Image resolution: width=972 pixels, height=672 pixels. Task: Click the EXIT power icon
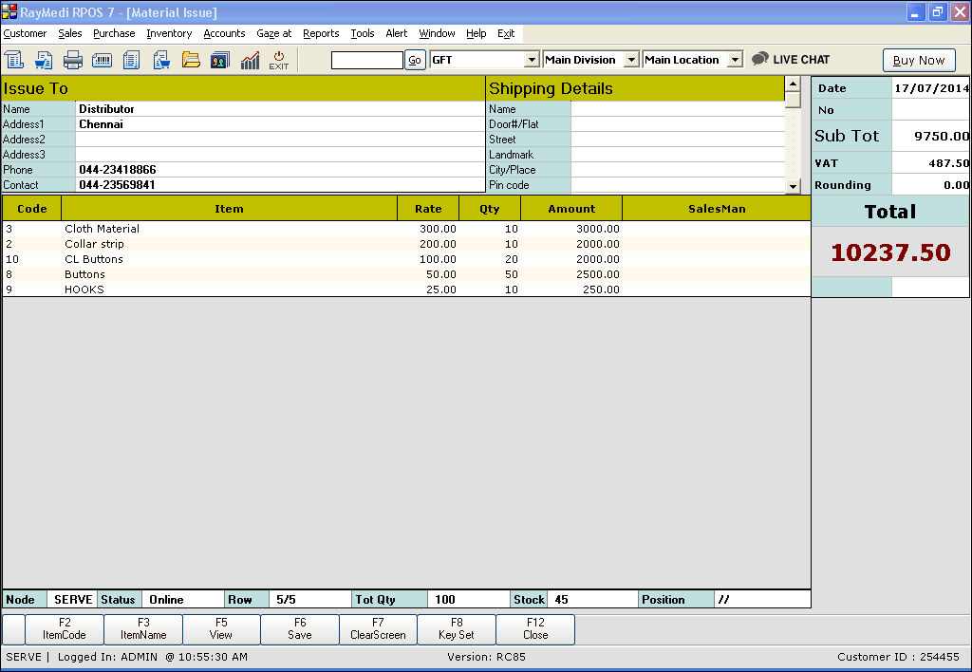coord(279,60)
